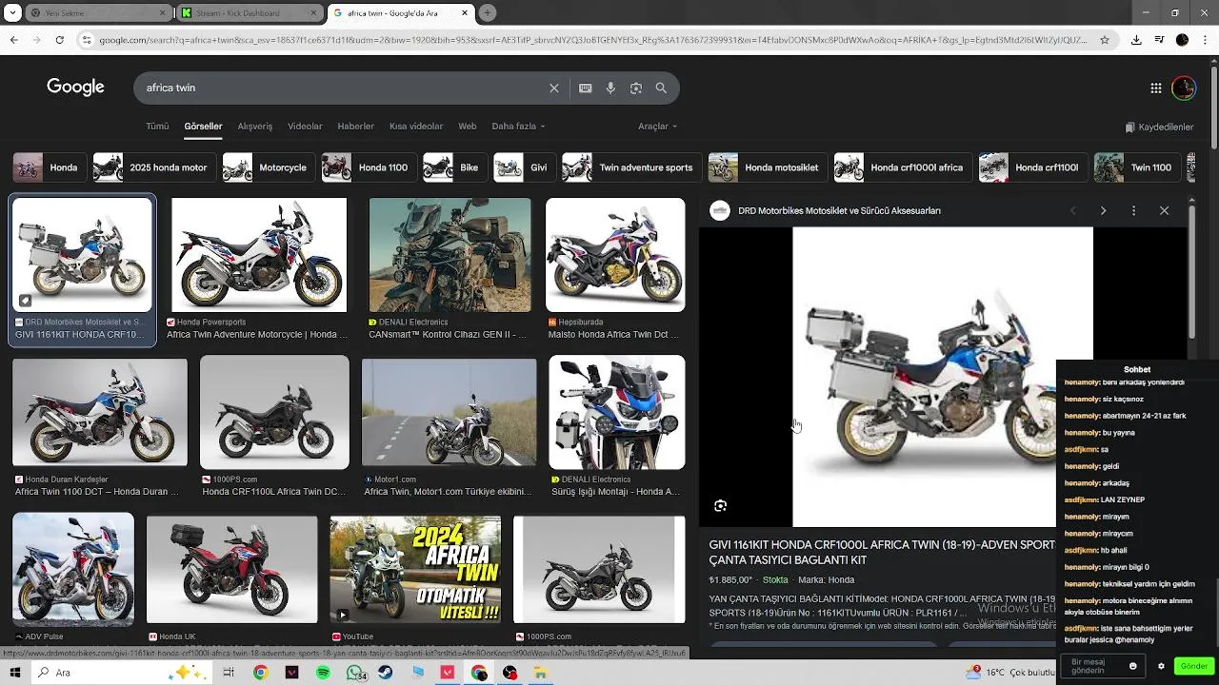This screenshot has height=685, width=1219.
Task: Open the Google account avatar menu
Action: [x=1184, y=88]
